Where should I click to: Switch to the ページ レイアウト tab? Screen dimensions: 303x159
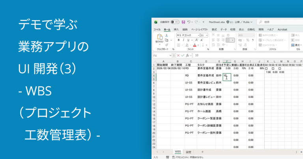pyautogui.click(x=200, y=30)
